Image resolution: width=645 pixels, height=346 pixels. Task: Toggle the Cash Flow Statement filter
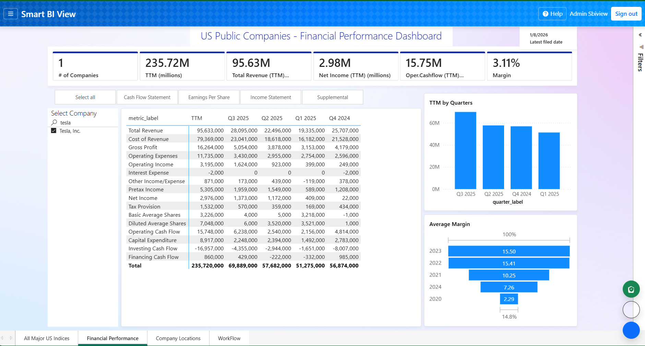147,97
